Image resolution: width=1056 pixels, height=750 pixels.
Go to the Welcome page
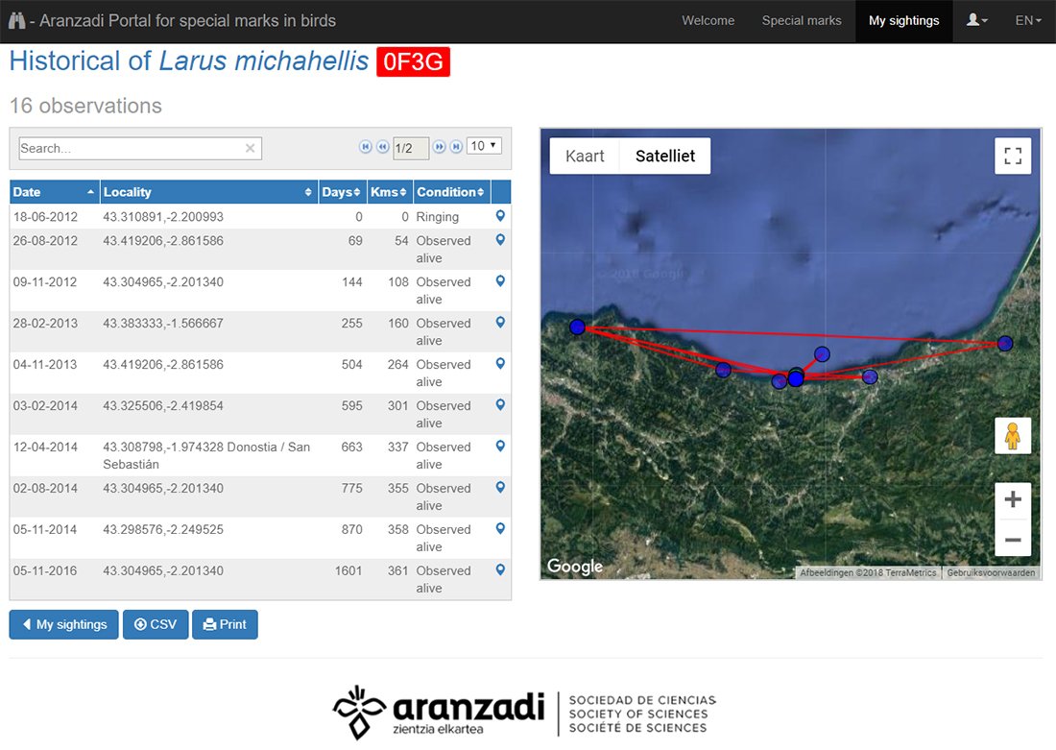[x=708, y=20]
